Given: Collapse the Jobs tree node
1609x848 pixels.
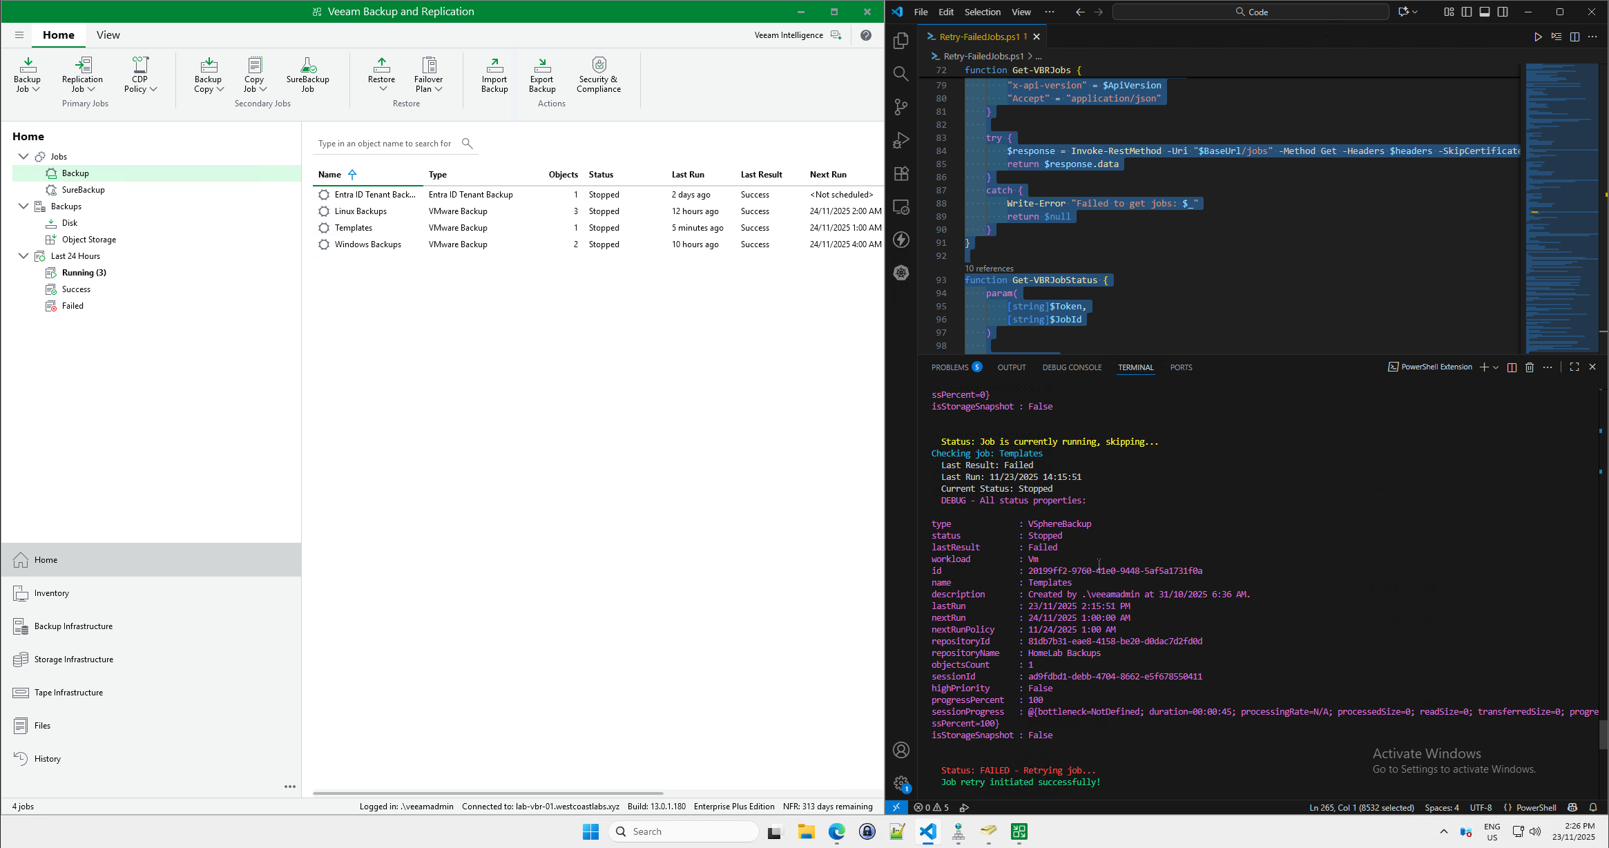Looking at the screenshot, I should pyautogui.click(x=23, y=157).
